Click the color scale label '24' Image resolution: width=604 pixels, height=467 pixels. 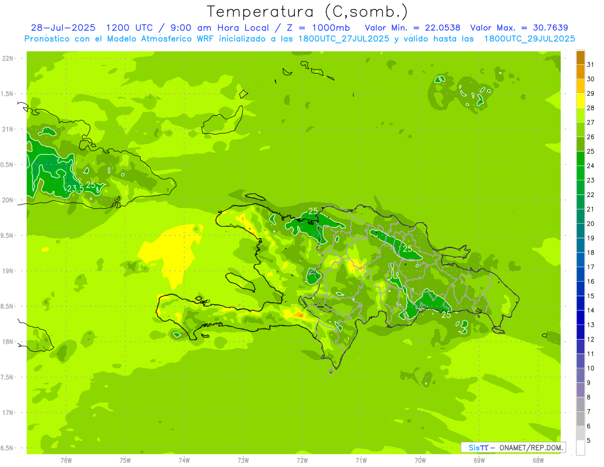pyautogui.click(x=591, y=165)
